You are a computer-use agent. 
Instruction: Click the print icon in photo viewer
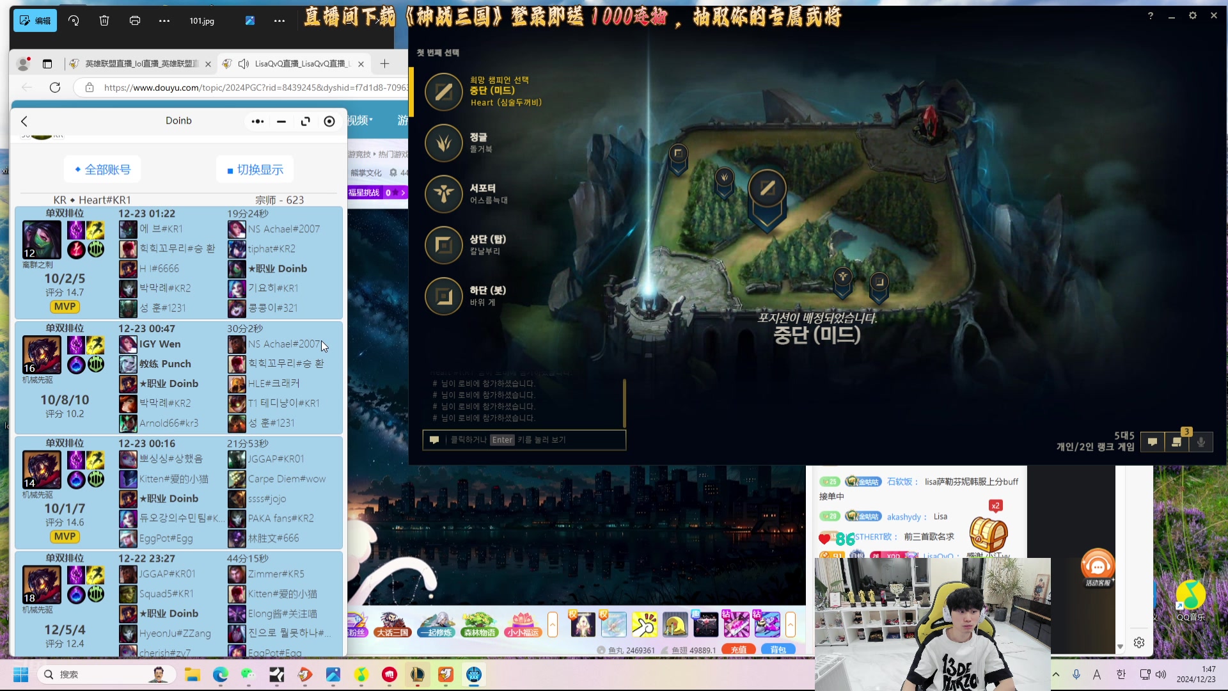pos(135,20)
